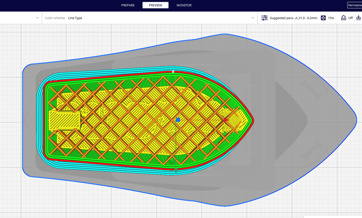The width and height of the screenshot is (362, 218).
Task: Click the green Y-axis gizmo arrow
Action: 176,170
